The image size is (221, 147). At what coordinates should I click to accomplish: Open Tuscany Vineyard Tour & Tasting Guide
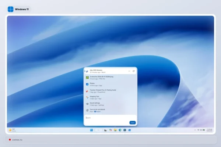(110, 91)
